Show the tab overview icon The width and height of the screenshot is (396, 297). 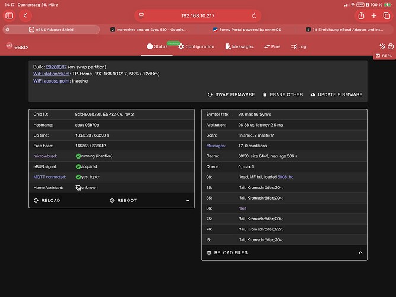click(x=387, y=15)
